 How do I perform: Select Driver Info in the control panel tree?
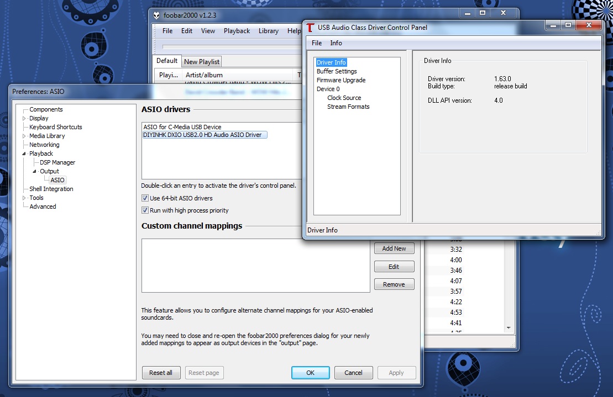[331, 62]
